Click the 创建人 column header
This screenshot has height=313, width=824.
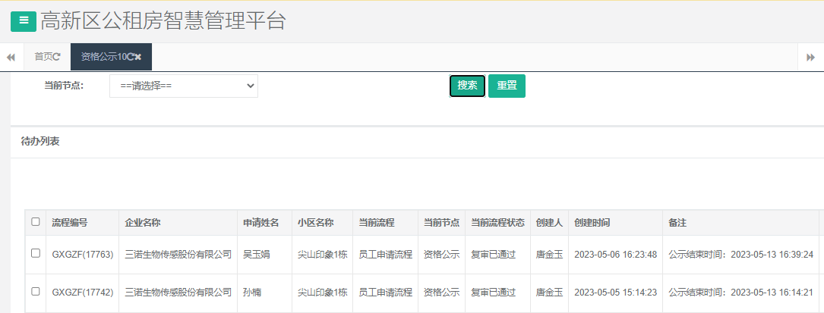[549, 223]
